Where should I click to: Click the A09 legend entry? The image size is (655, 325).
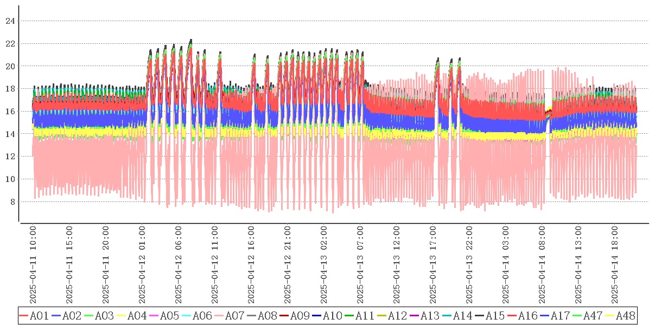tap(300, 316)
